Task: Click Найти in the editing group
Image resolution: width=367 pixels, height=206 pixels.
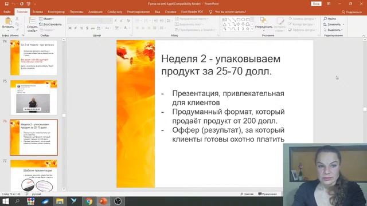Action: 330,19
